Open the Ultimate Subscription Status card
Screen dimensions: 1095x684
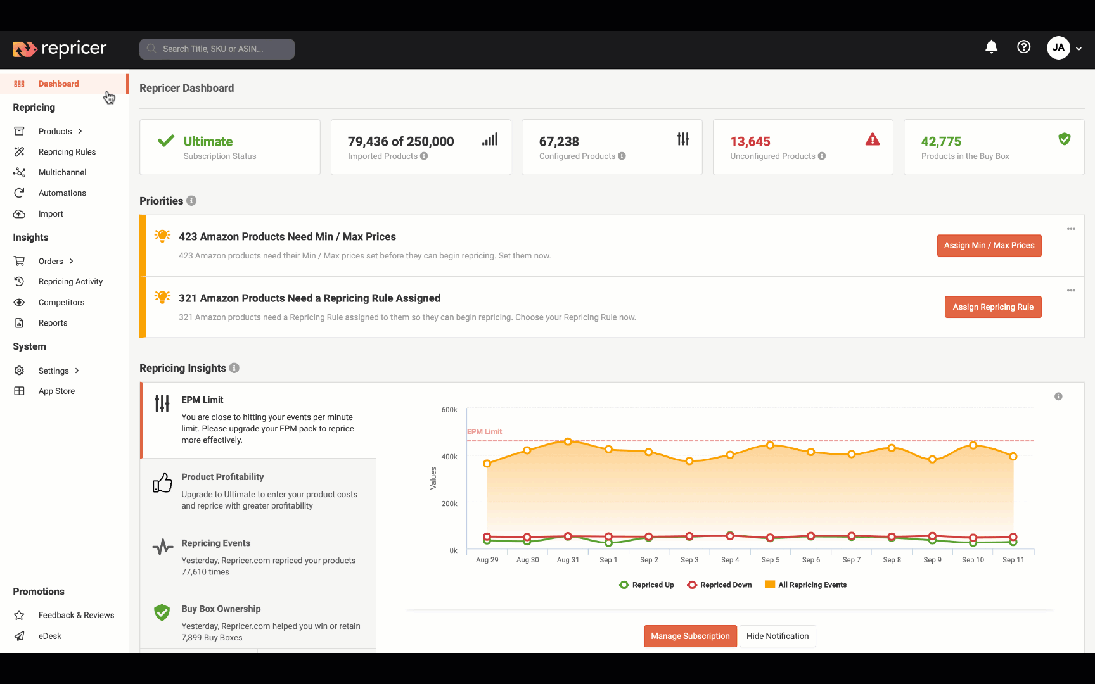(x=230, y=147)
